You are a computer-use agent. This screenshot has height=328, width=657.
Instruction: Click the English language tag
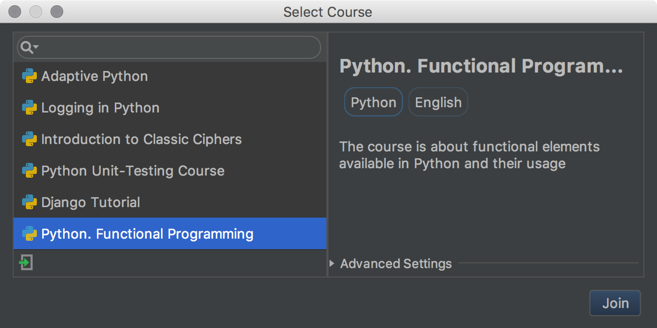(x=438, y=102)
